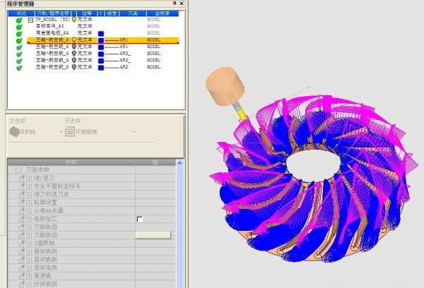Click the lightbulb icon on the highlighted orange row
This screenshot has height=288, width=424.
coord(73,40)
